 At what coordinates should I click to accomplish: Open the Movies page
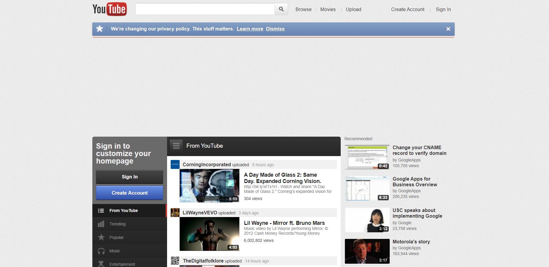click(328, 9)
